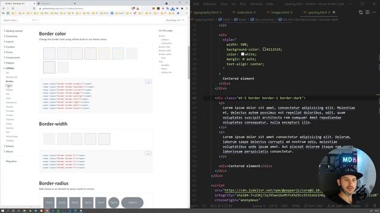
Task: Click the bookmark page icon in address bar
Action: pyautogui.click(x=34, y=8)
